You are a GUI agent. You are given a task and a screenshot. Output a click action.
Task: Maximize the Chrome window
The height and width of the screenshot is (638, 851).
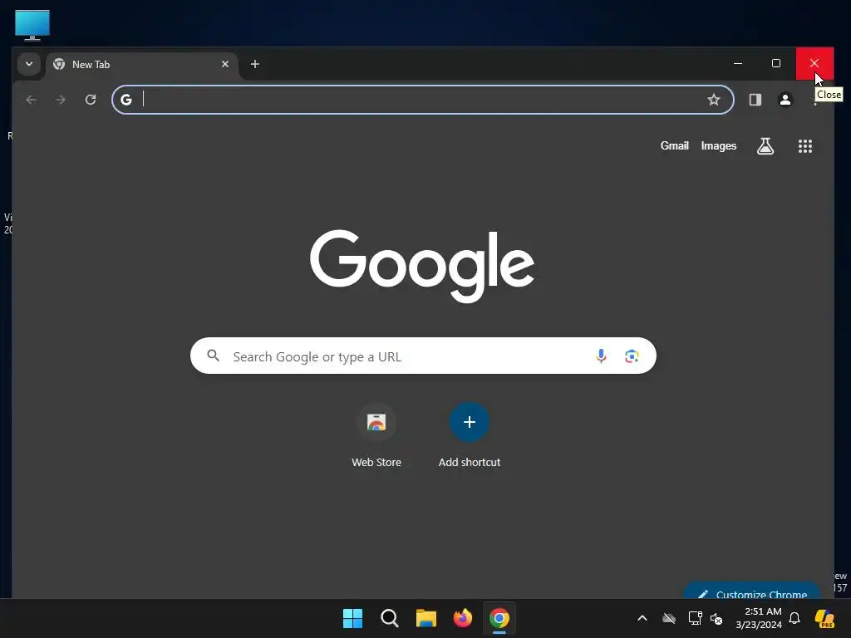pyautogui.click(x=776, y=63)
